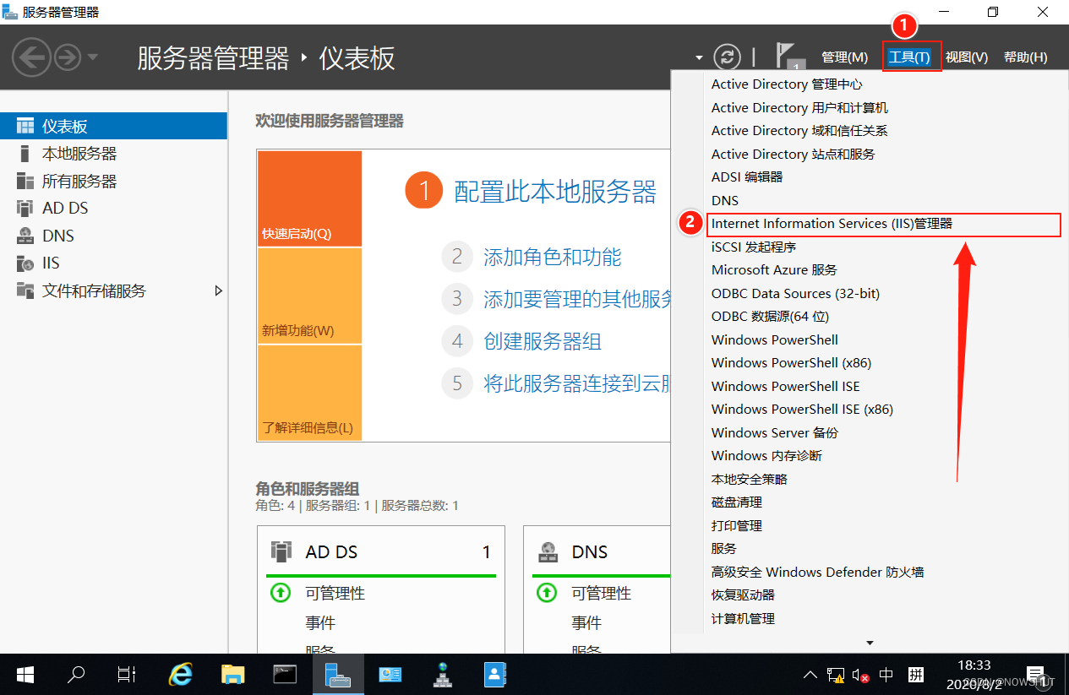Open File Explorer from taskbar
Image resolution: width=1069 pixels, height=695 pixels.
pos(232,674)
